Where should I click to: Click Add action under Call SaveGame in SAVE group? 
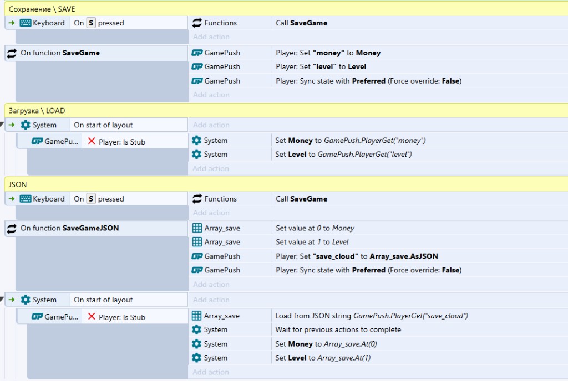pos(211,37)
